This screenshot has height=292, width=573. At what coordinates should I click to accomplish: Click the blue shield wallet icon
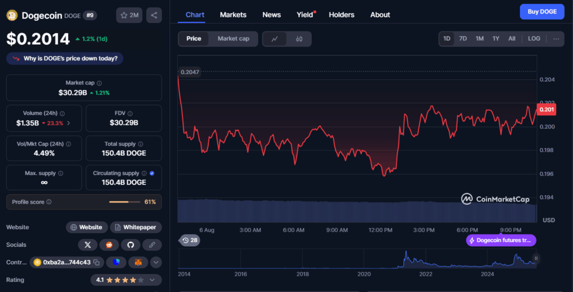pyautogui.click(x=116, y=262)
